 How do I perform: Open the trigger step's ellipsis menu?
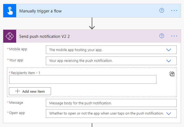(x=174, y=11)
